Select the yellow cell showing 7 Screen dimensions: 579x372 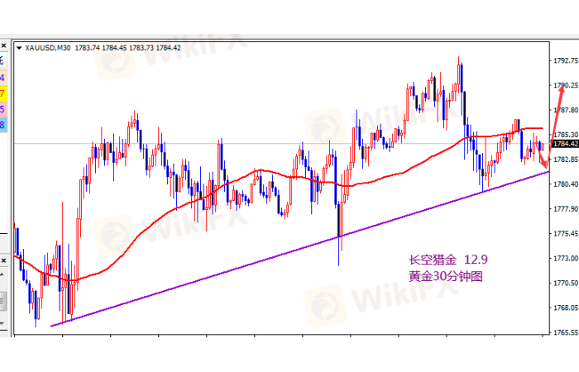pyautogui.click(x=3, y=93)
